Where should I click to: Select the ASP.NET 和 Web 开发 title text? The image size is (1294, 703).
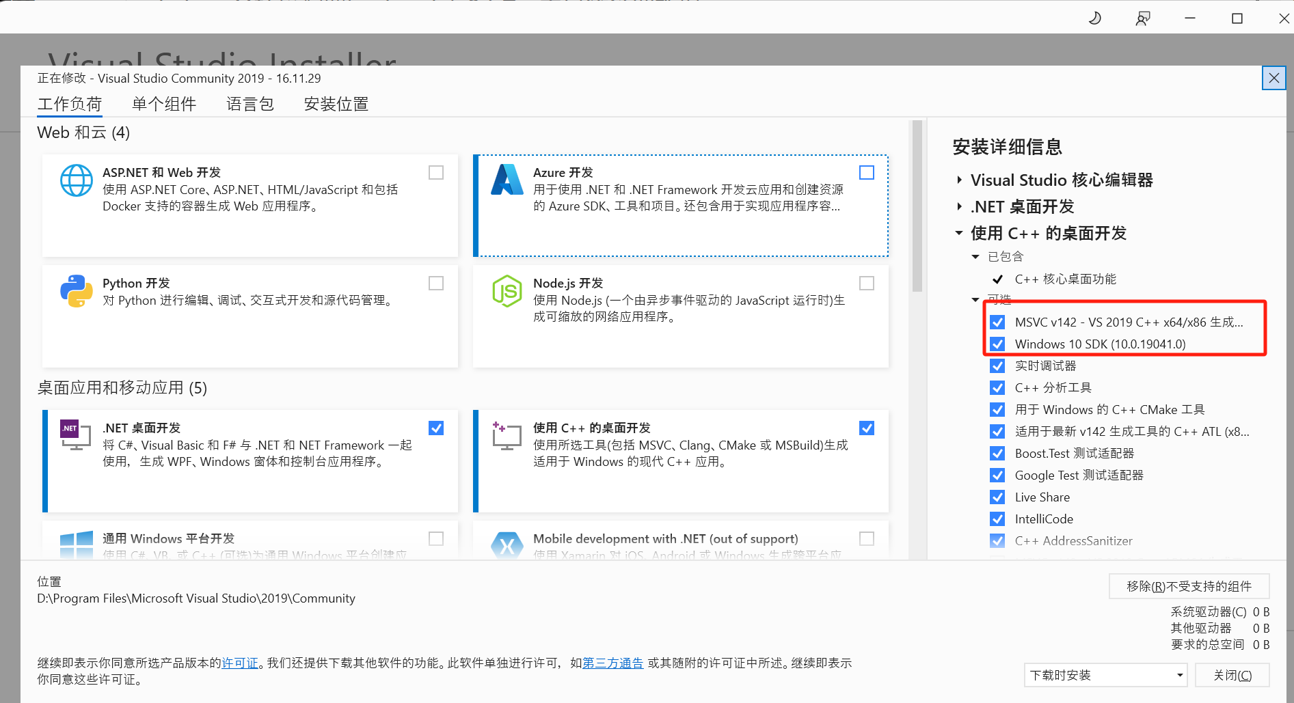point(161,172)
